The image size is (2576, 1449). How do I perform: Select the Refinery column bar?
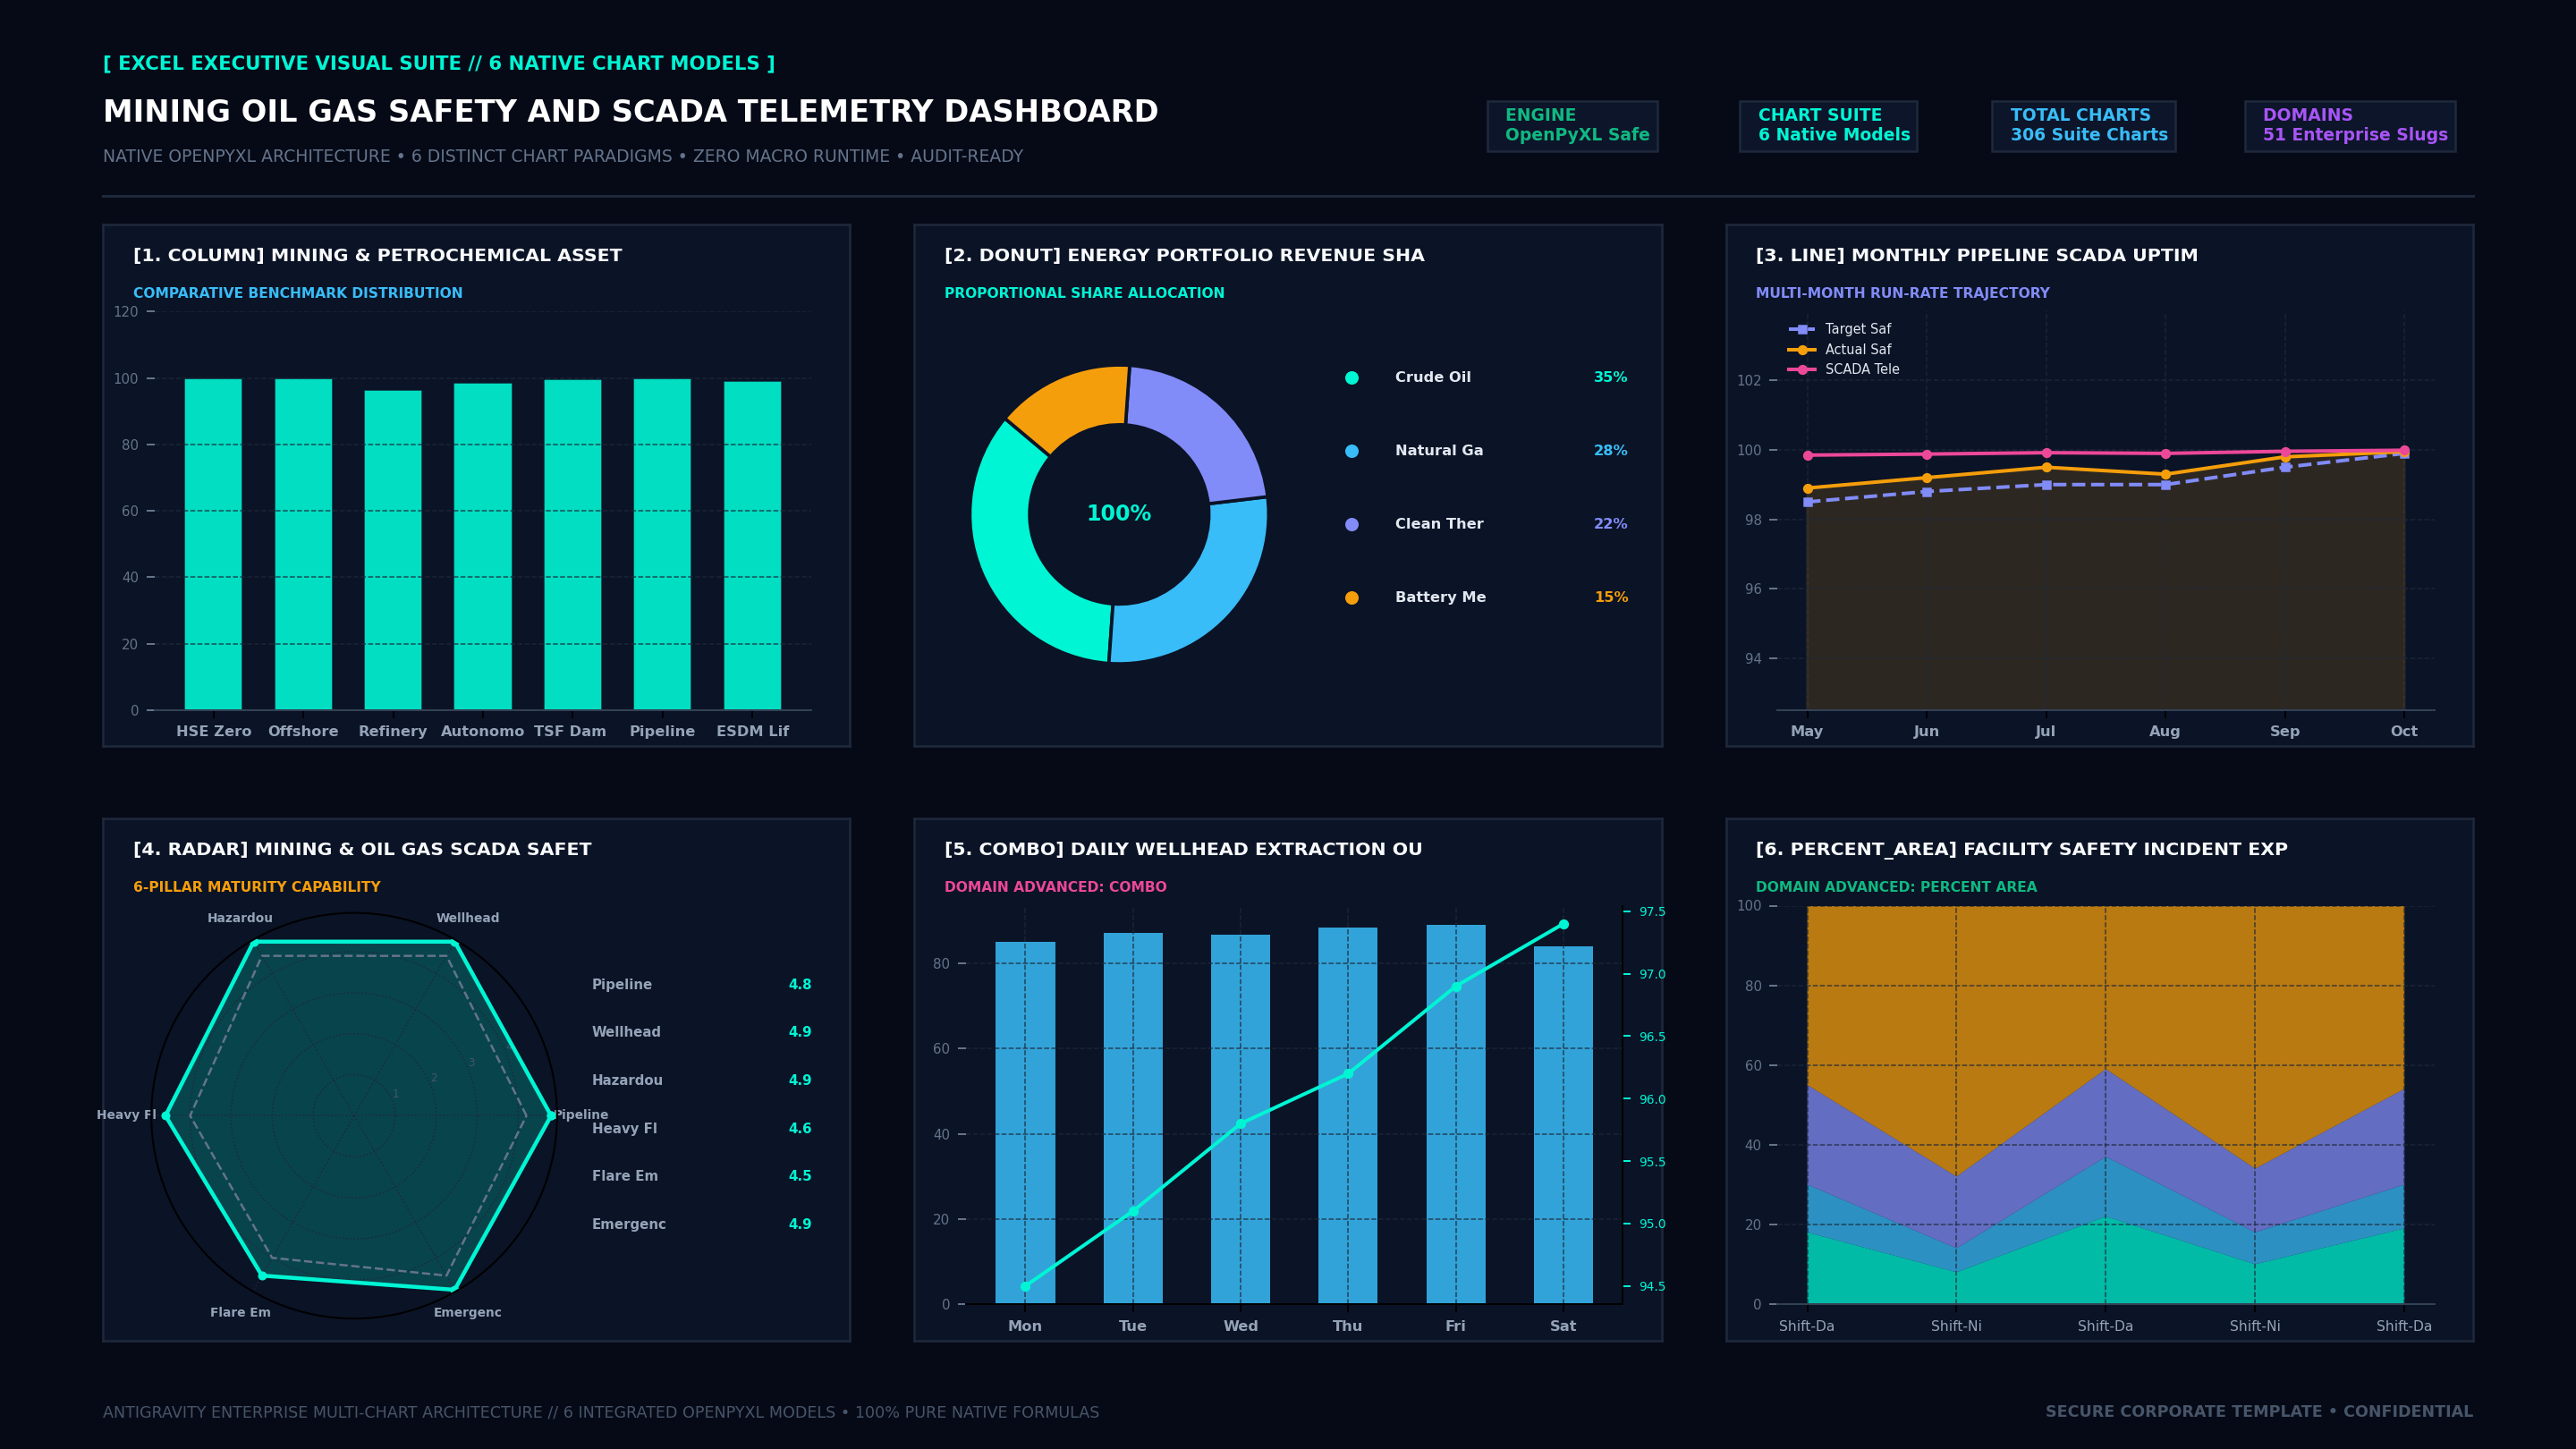coord(393,550)
